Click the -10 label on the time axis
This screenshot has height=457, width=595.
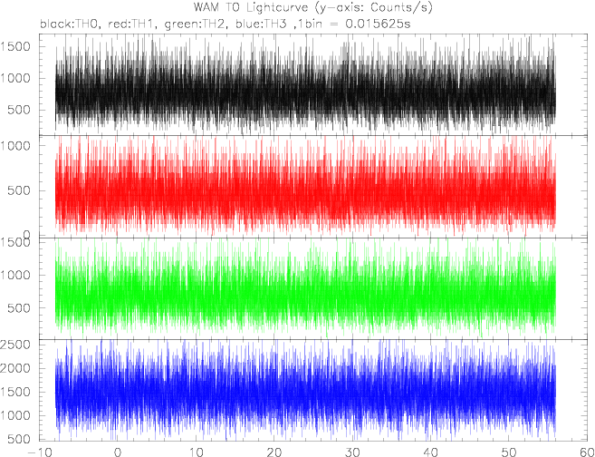coord(40,452)
